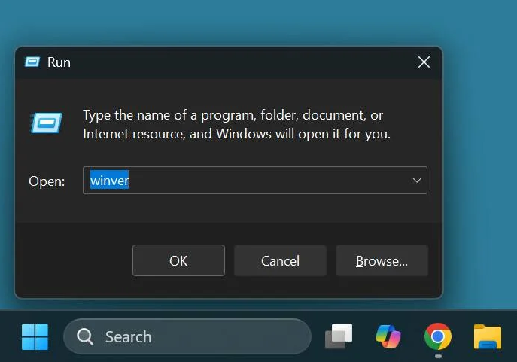
Task: Expand the Open combo box dropdown arrow
Action: (416, 181)
